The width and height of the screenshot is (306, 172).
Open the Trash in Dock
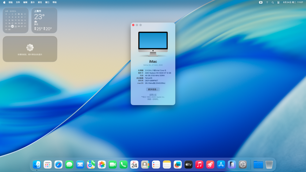269,165
